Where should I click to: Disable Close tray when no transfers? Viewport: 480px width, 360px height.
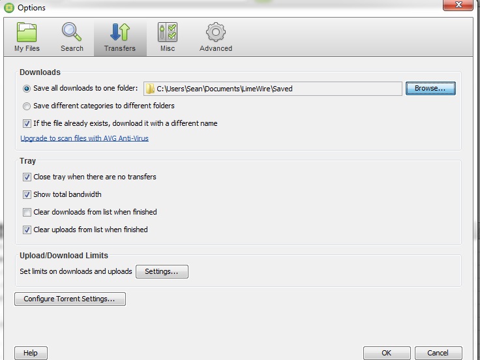click(x=27, y=177)
